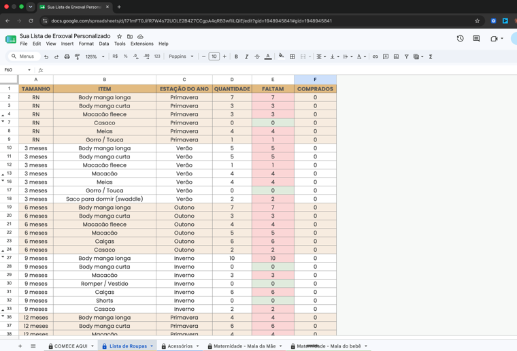
Task: Click the Insert comment icon
Action: tap(386, 56)
